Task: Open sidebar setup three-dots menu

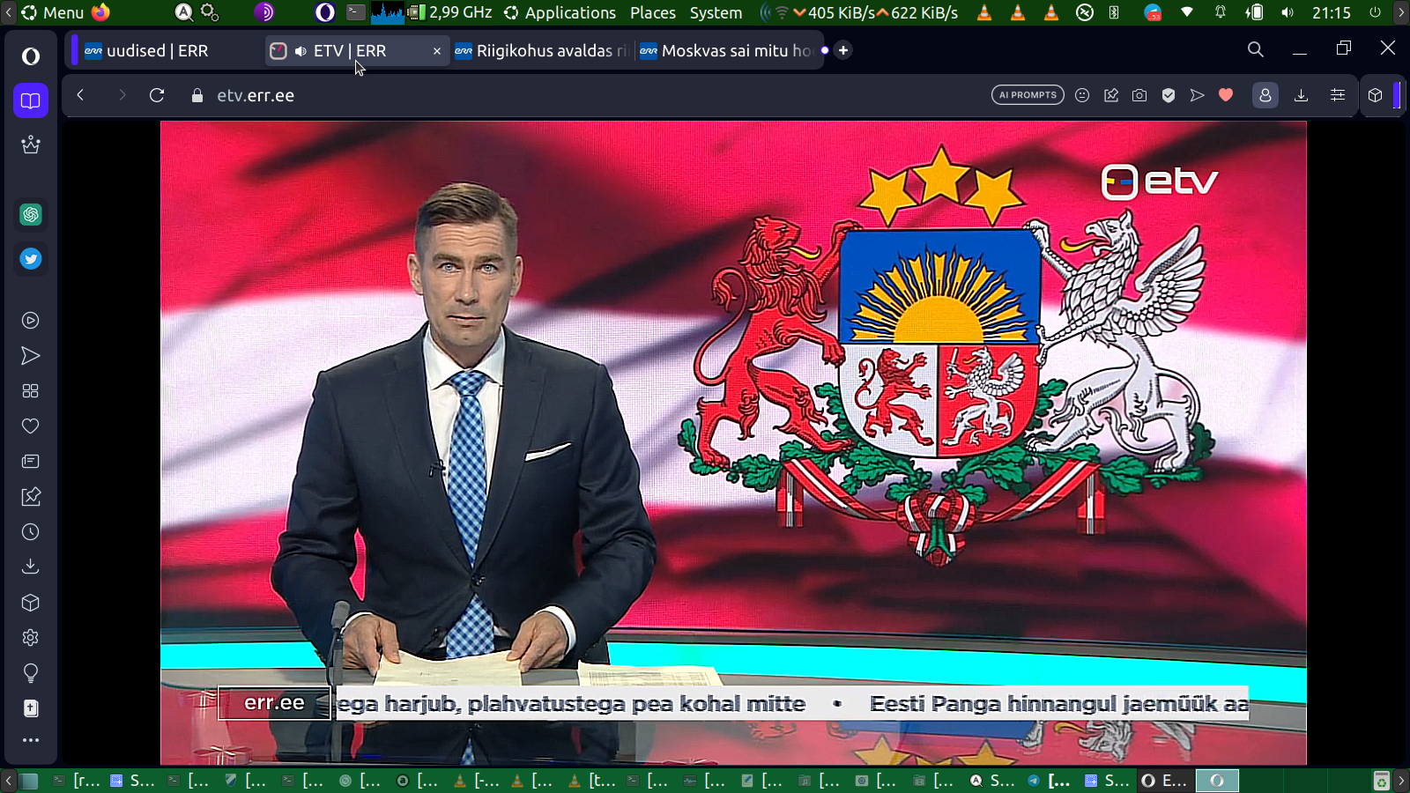Action: pos(31,740)
